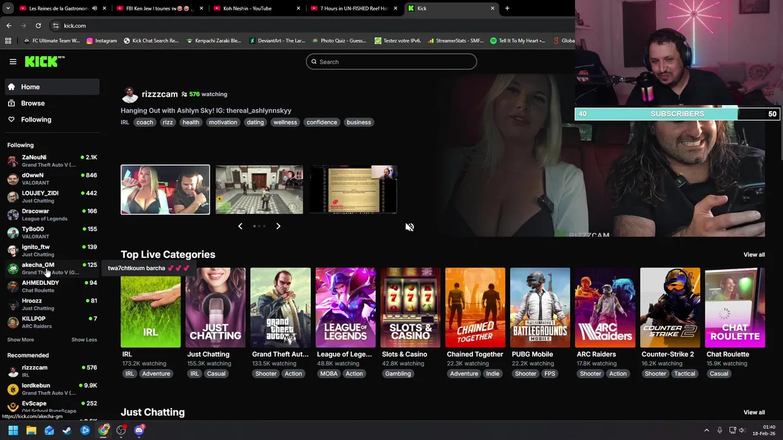
Task: Open the Counter-Strike 2 category card
Action: pyautogui.click(x=670, y=307)
